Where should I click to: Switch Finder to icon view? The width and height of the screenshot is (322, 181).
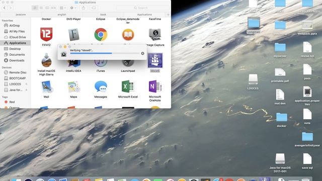pyautogui.click(x=35, y=8)
